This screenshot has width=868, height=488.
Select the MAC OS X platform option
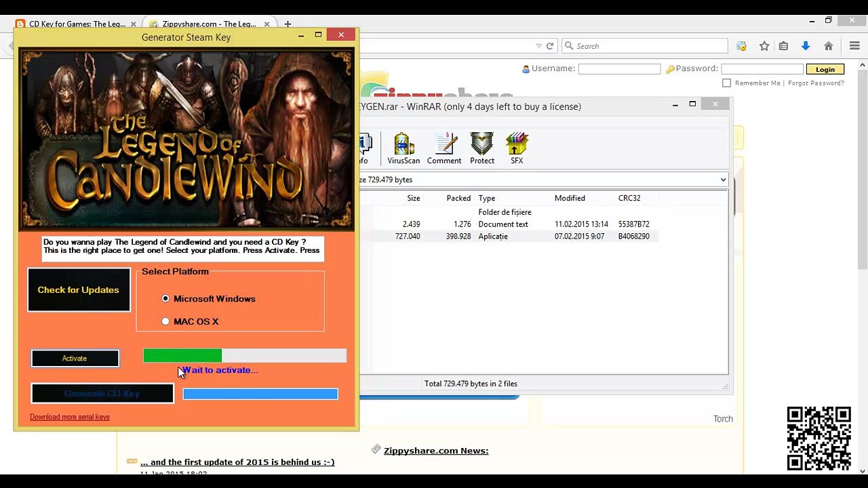pos(165,321)
